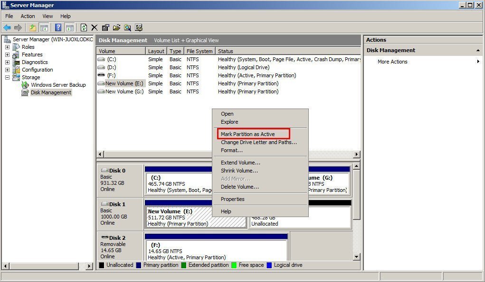Click the Open folder toolbar icon
Image resolution: width=485 pixels, height=282 pixels.
pyautogui.click(x=116, y=28)
